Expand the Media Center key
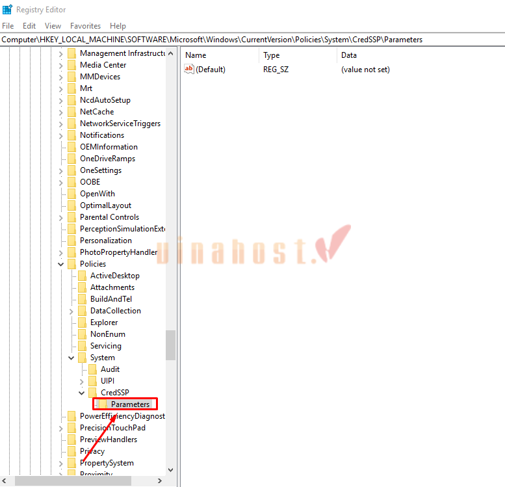This screenshot has width=505, height=487. 61,66
